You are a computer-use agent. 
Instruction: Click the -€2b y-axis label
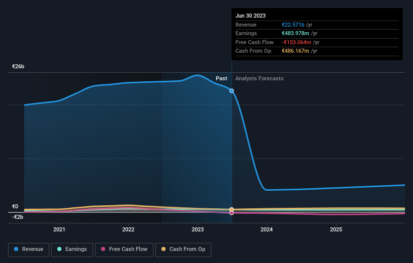tap(18, 217)
